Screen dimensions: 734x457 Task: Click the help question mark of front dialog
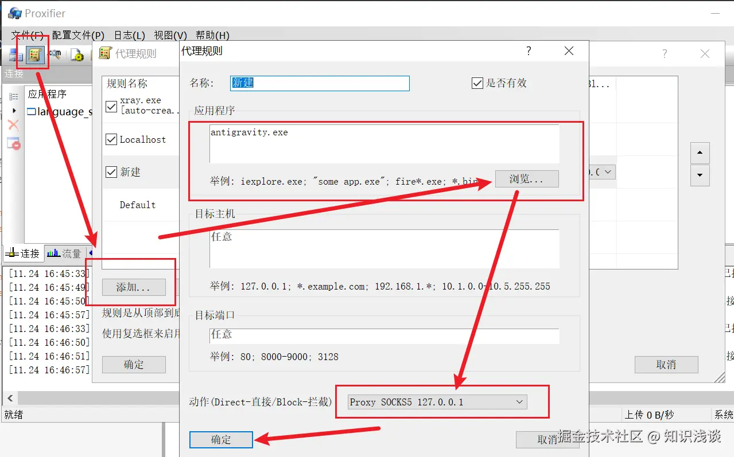point(529,51)
